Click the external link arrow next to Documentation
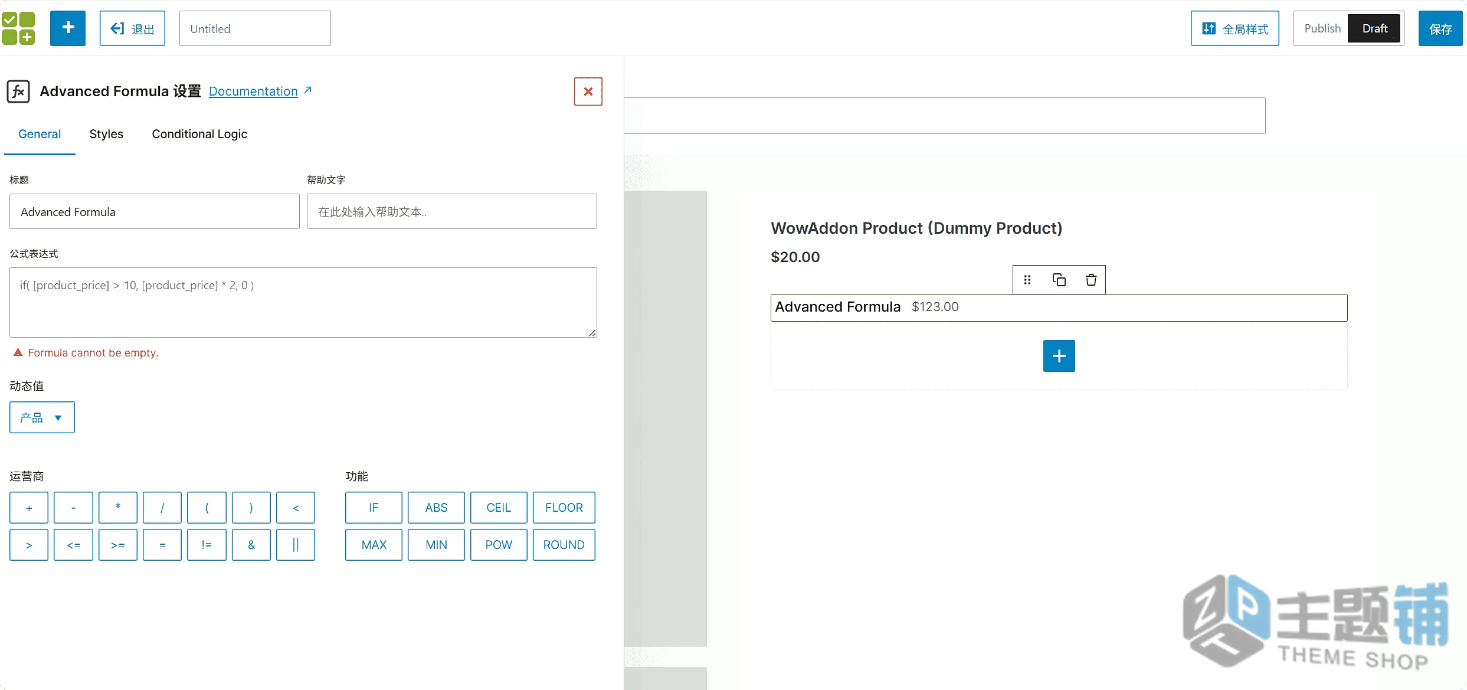 (x=307, y=90)
